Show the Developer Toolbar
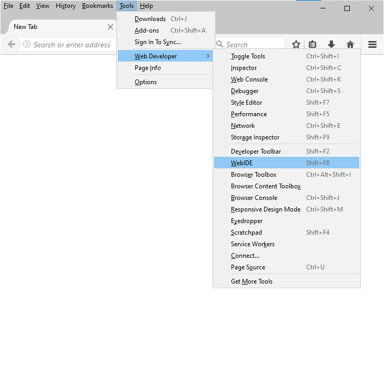This screenshot has width=384, height=383. [x=287, y=152]
